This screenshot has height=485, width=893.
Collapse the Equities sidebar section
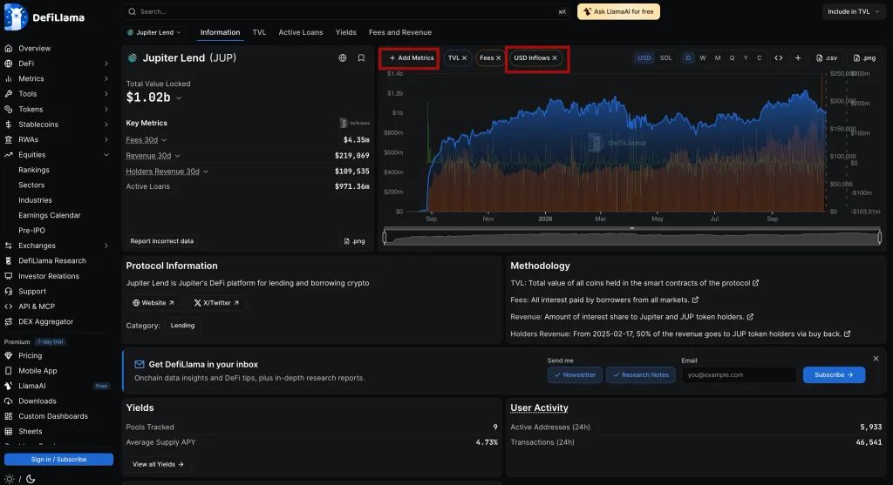pos(106,155)
